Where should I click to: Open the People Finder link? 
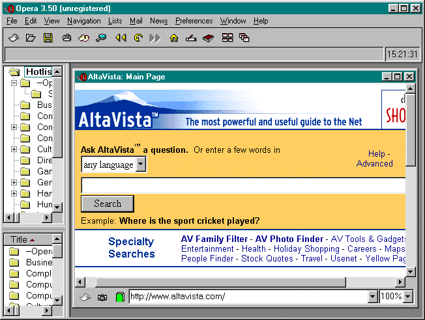click(x=207, y=258)
